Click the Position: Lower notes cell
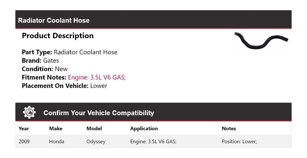 coord(239,141)
